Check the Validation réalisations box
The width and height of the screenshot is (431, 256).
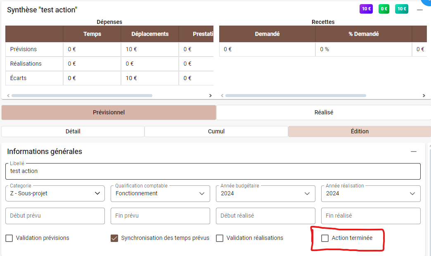coord(220,238)
